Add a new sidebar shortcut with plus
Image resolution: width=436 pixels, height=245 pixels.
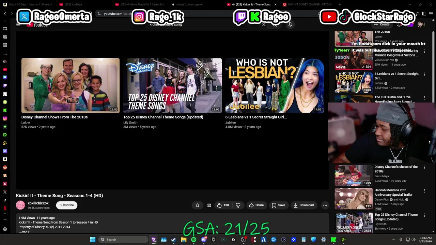point(5,219)
